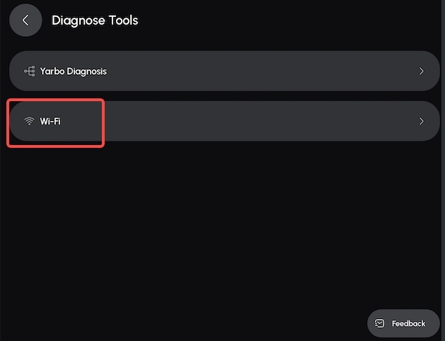
Task: Click inside the red highlighted Wi-Fi box
Action: 56,123
